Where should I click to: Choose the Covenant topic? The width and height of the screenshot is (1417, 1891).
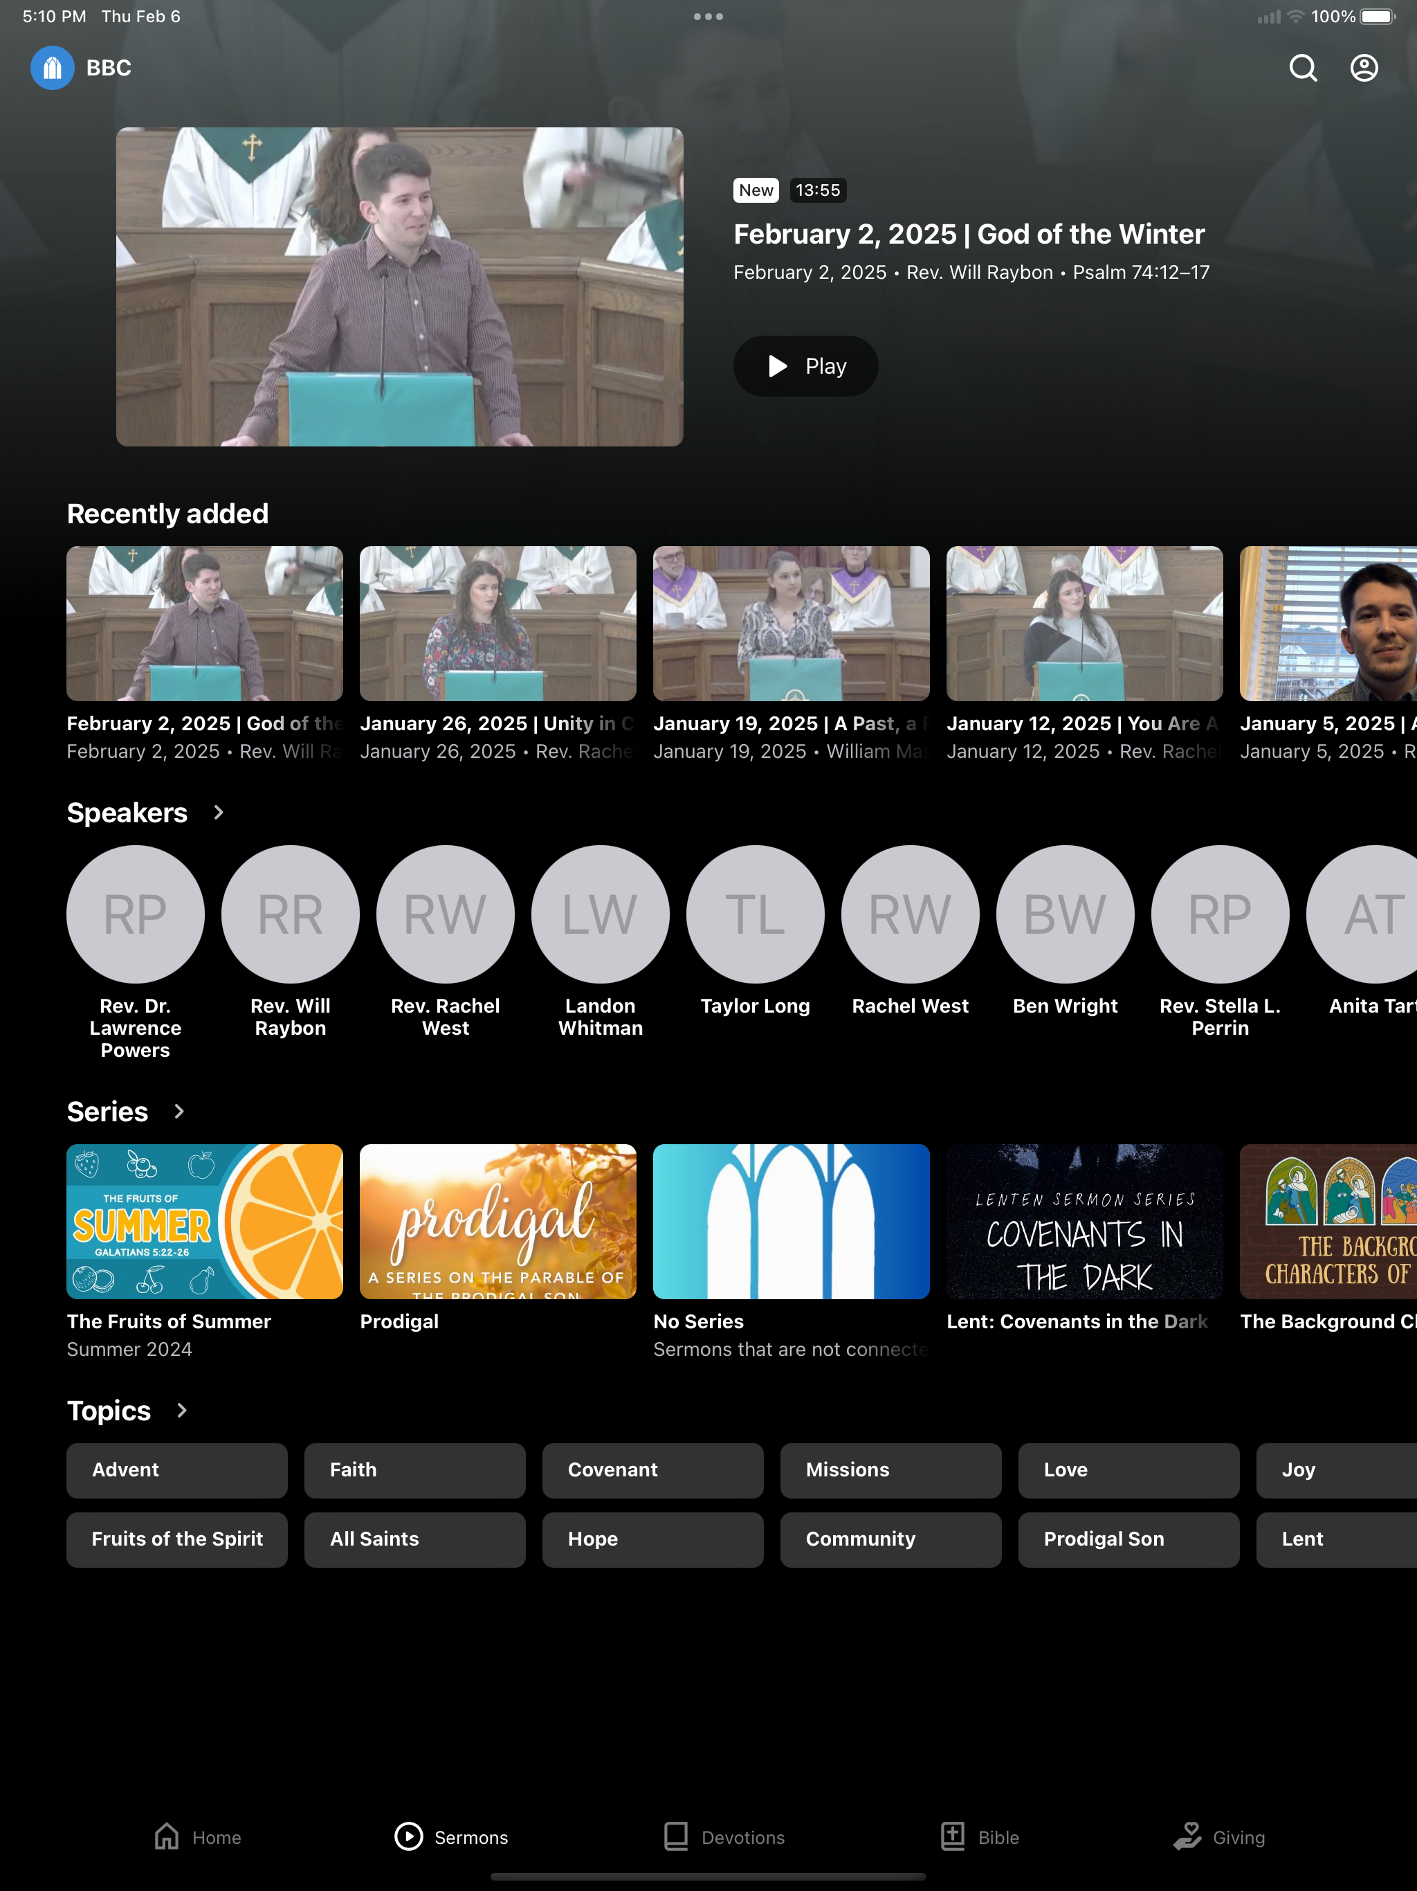pyautogui.click(x=653, y=1470)
